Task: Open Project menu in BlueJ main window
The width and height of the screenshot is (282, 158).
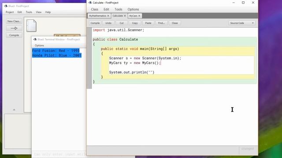Action: tap(10, 12)
